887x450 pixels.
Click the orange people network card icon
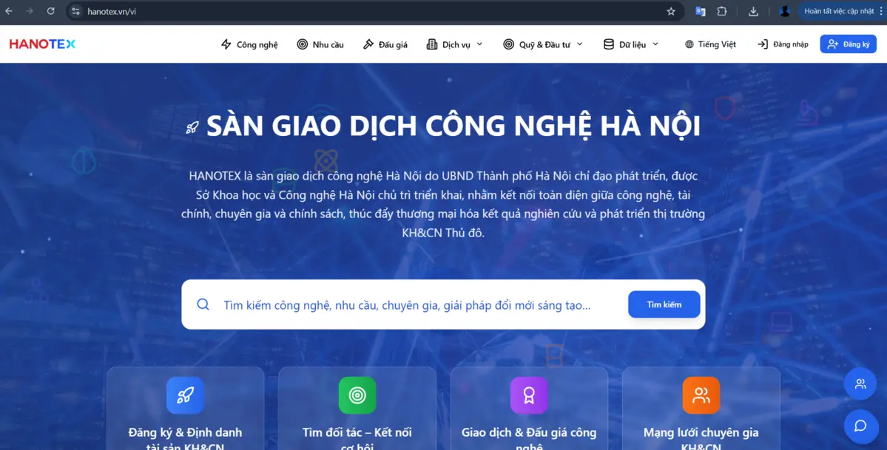(x=701, y=395)
